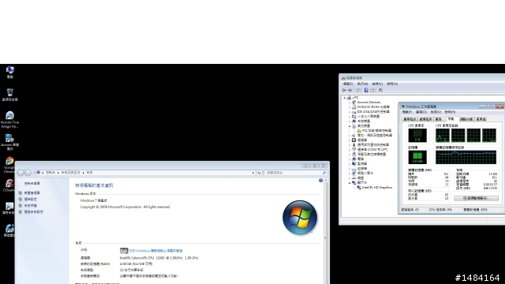This screenshot has width=505, height=284.
Task: Click the blue Properties icon in Device Manager toolbar
Action: 366,90
